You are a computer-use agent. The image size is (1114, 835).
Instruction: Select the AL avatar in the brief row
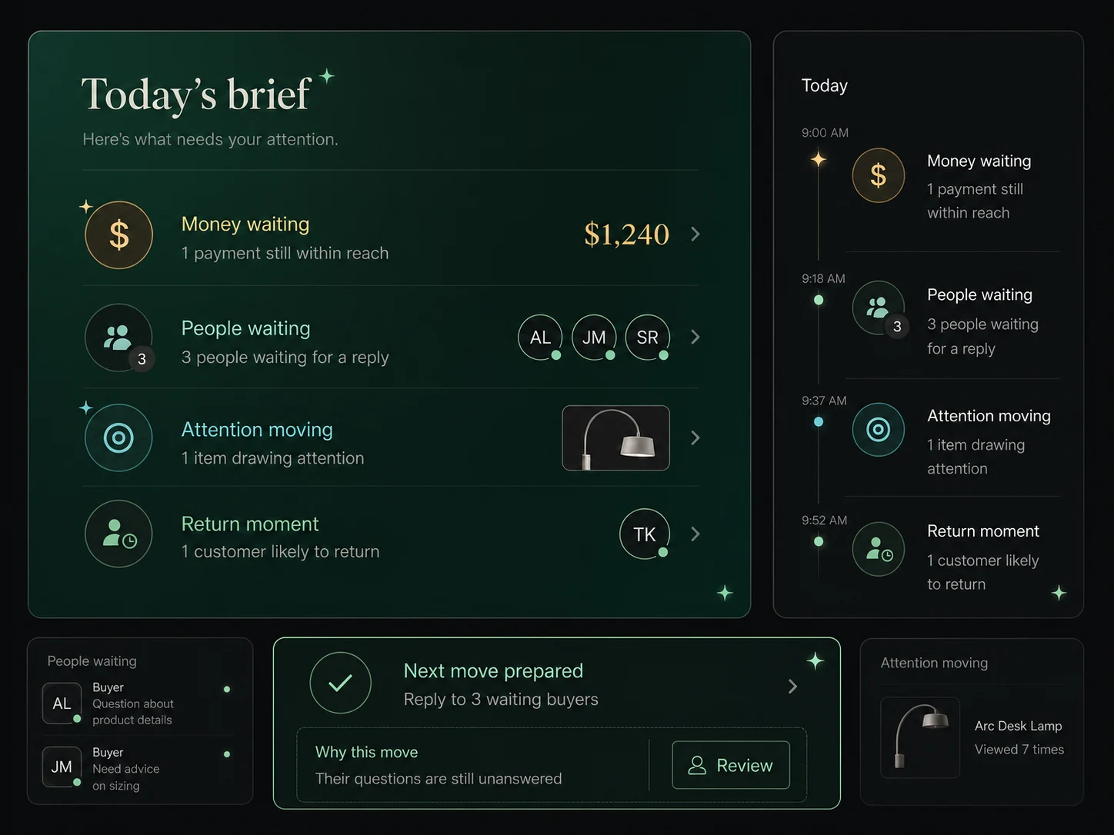(x=540, y=338)
